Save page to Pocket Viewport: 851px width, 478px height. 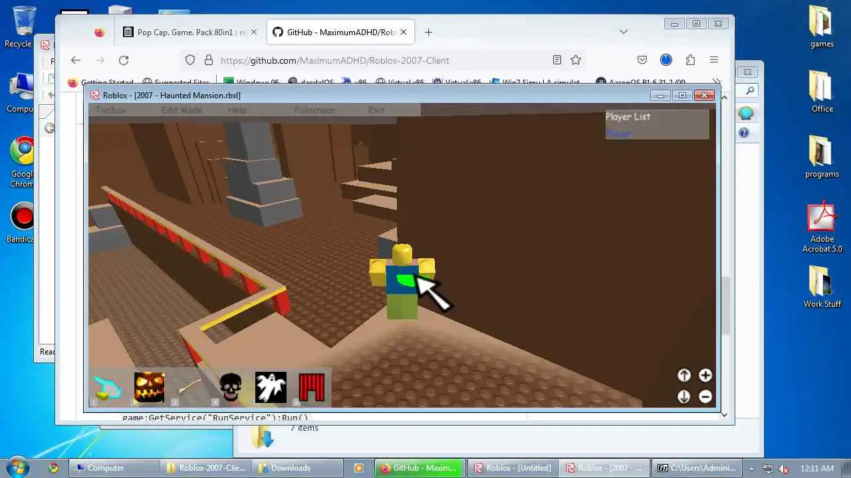tap(642, 60)
